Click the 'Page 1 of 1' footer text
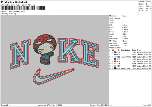 pos(147,105)
